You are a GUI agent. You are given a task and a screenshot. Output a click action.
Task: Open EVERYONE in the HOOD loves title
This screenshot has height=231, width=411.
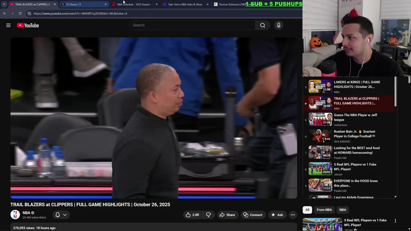click(356, 183)
